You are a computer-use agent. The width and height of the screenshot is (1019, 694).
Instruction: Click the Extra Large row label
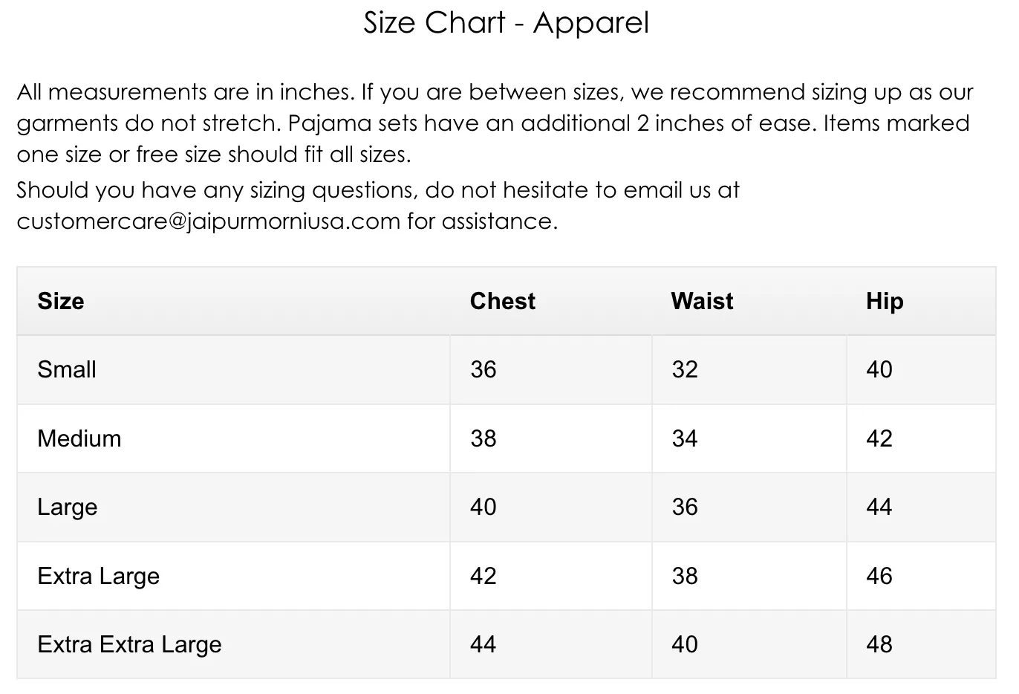(99, 576)
